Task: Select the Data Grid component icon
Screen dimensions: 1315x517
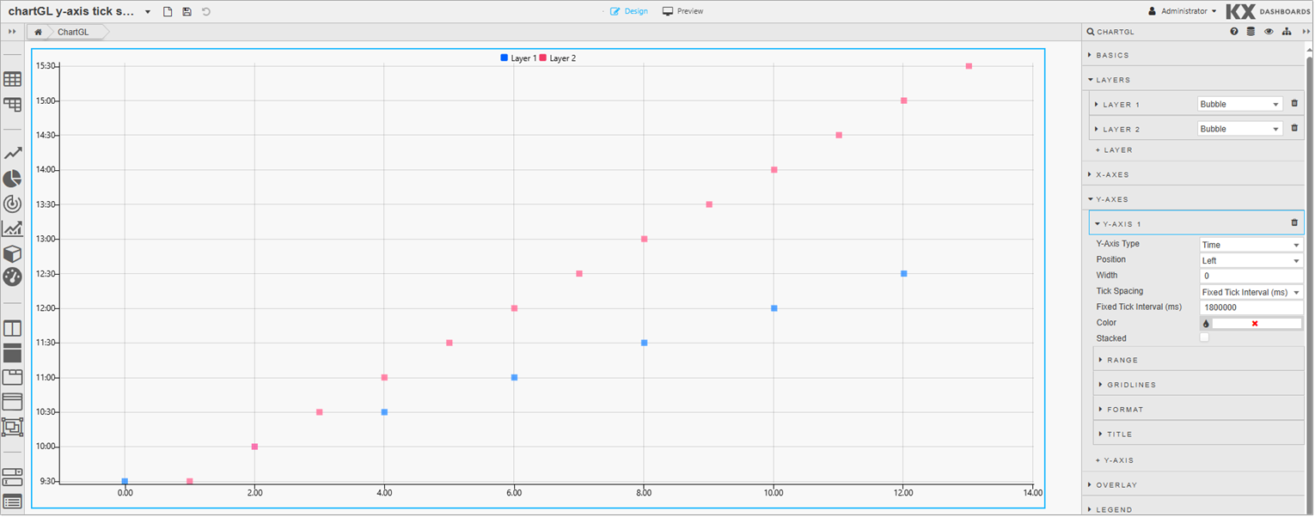Action: tap(12, 79)
